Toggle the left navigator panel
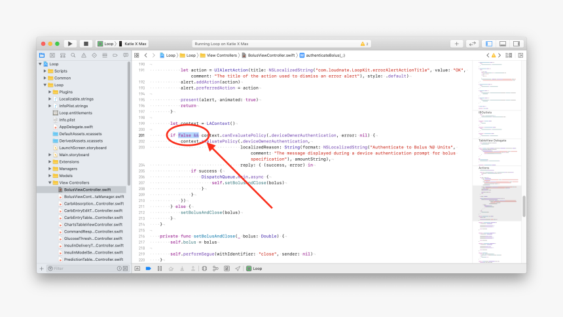 point(488,44)
